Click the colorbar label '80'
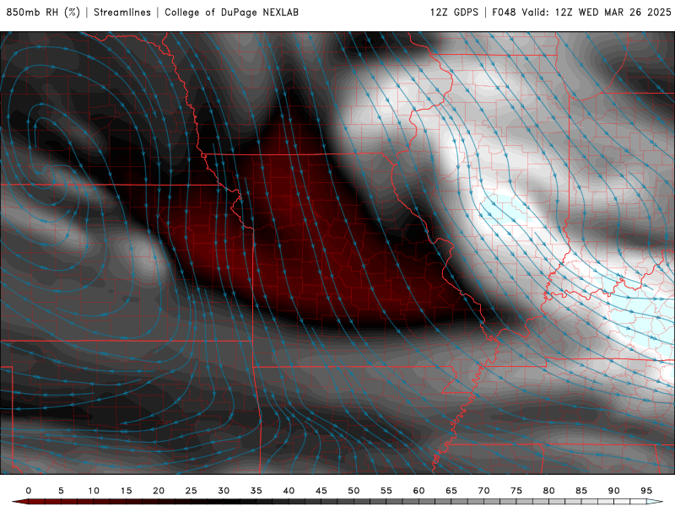Viewport: 675px width, 506px height. [549, 491]
